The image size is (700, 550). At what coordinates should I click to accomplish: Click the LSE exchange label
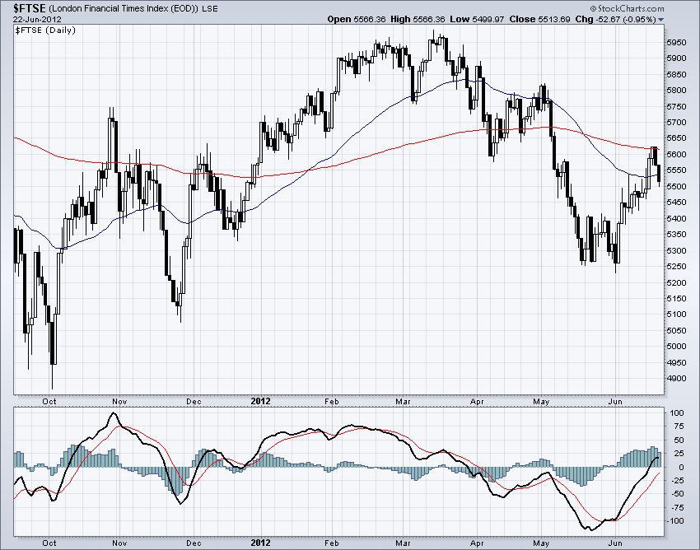coord(210,8)
